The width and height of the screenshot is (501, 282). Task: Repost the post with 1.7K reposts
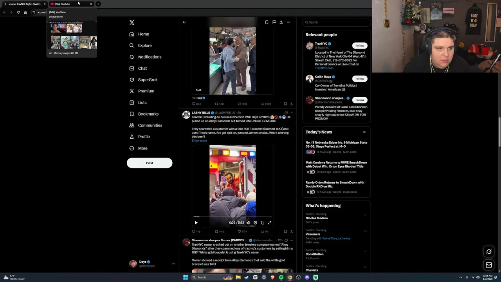tap(219, 104)
